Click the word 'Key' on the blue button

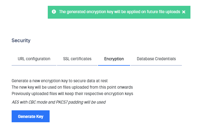[x=40, y=116]
